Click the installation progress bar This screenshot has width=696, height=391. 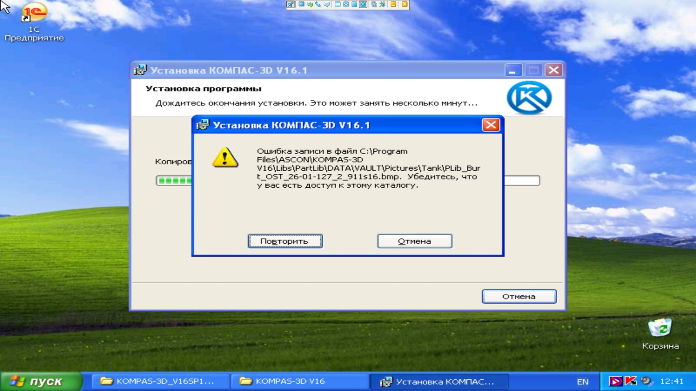pyautogui.click(x=348, y=180)
